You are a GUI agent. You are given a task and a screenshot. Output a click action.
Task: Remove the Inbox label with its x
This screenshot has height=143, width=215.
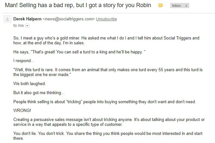pos(186,6)
